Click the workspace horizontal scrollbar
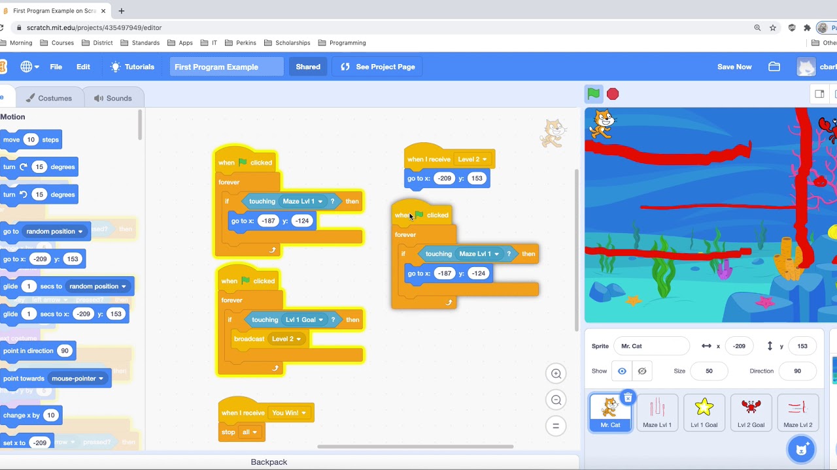 pos(415,446)
